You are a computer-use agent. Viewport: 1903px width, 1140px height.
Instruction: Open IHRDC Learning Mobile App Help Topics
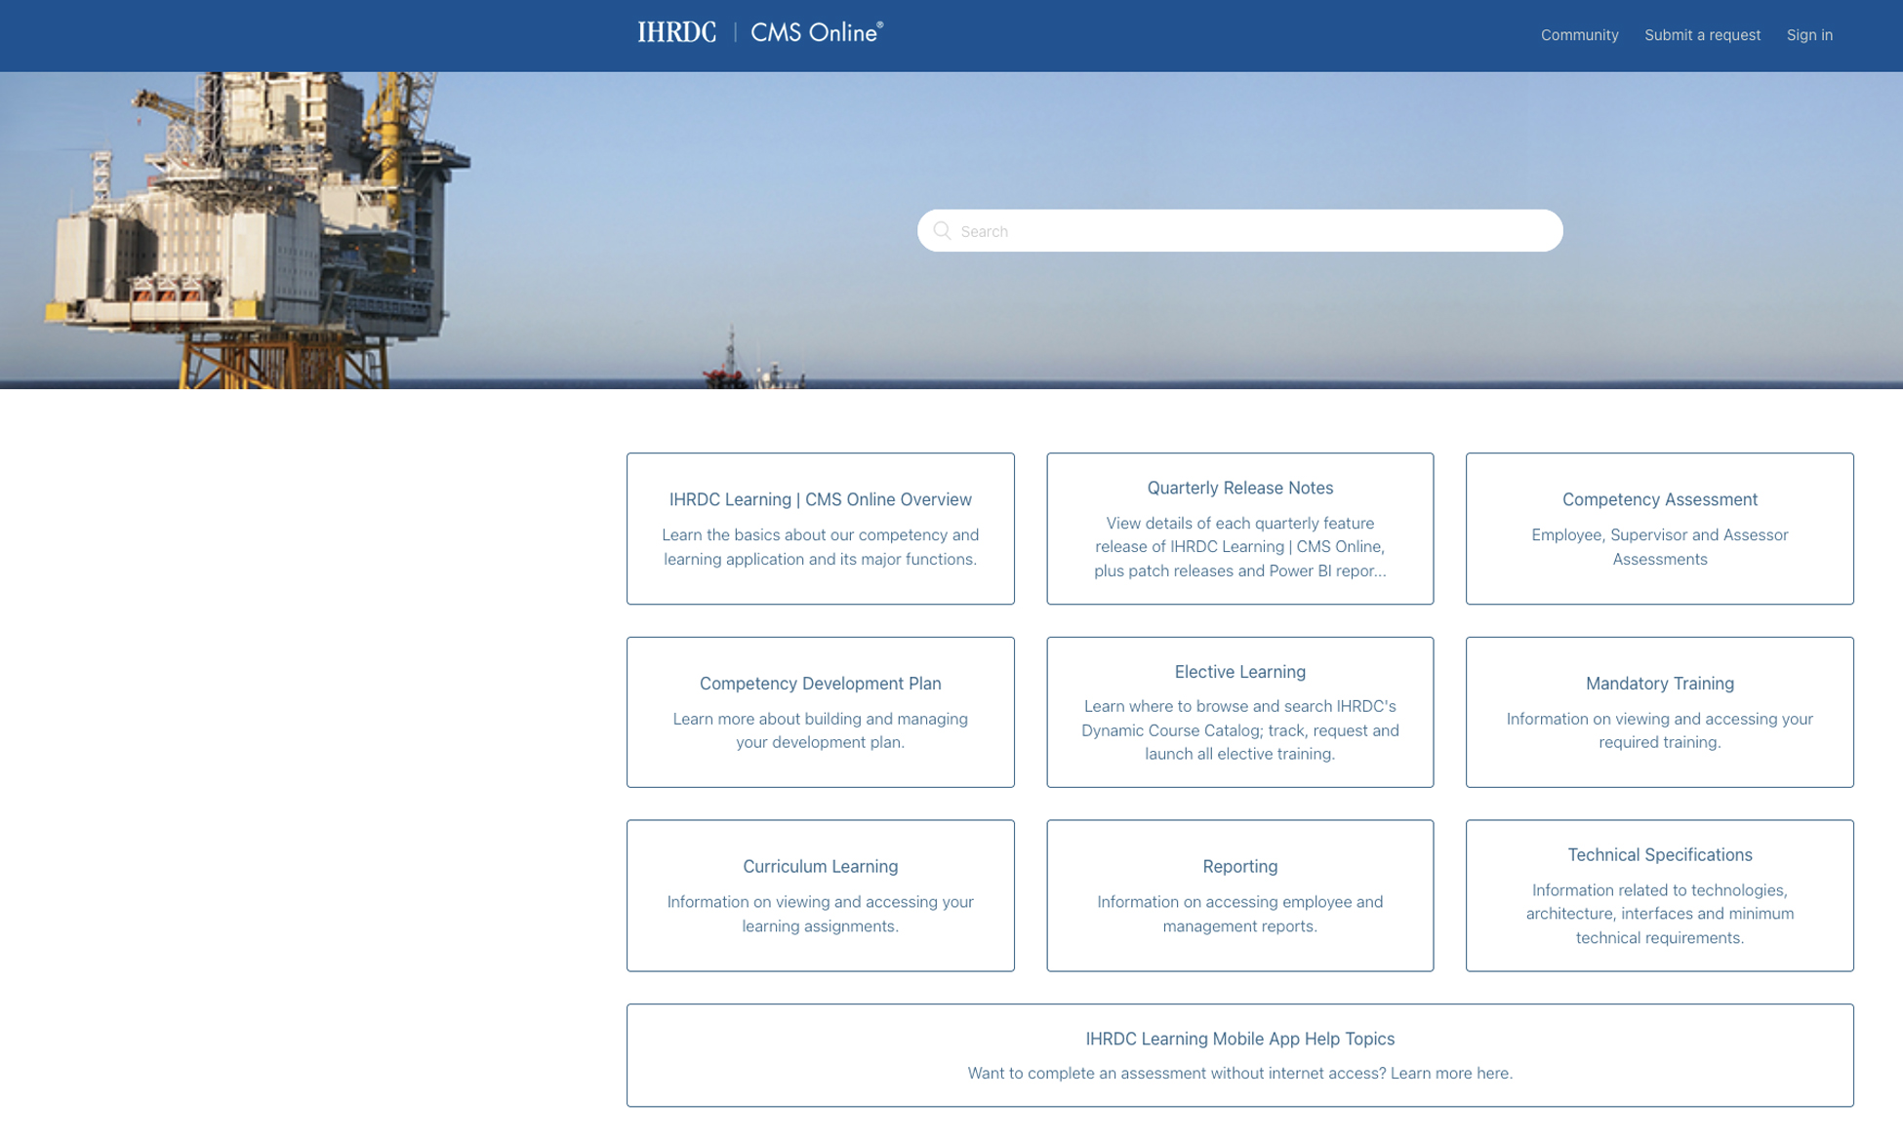pyautogui.click(x=1239, y=1055)
